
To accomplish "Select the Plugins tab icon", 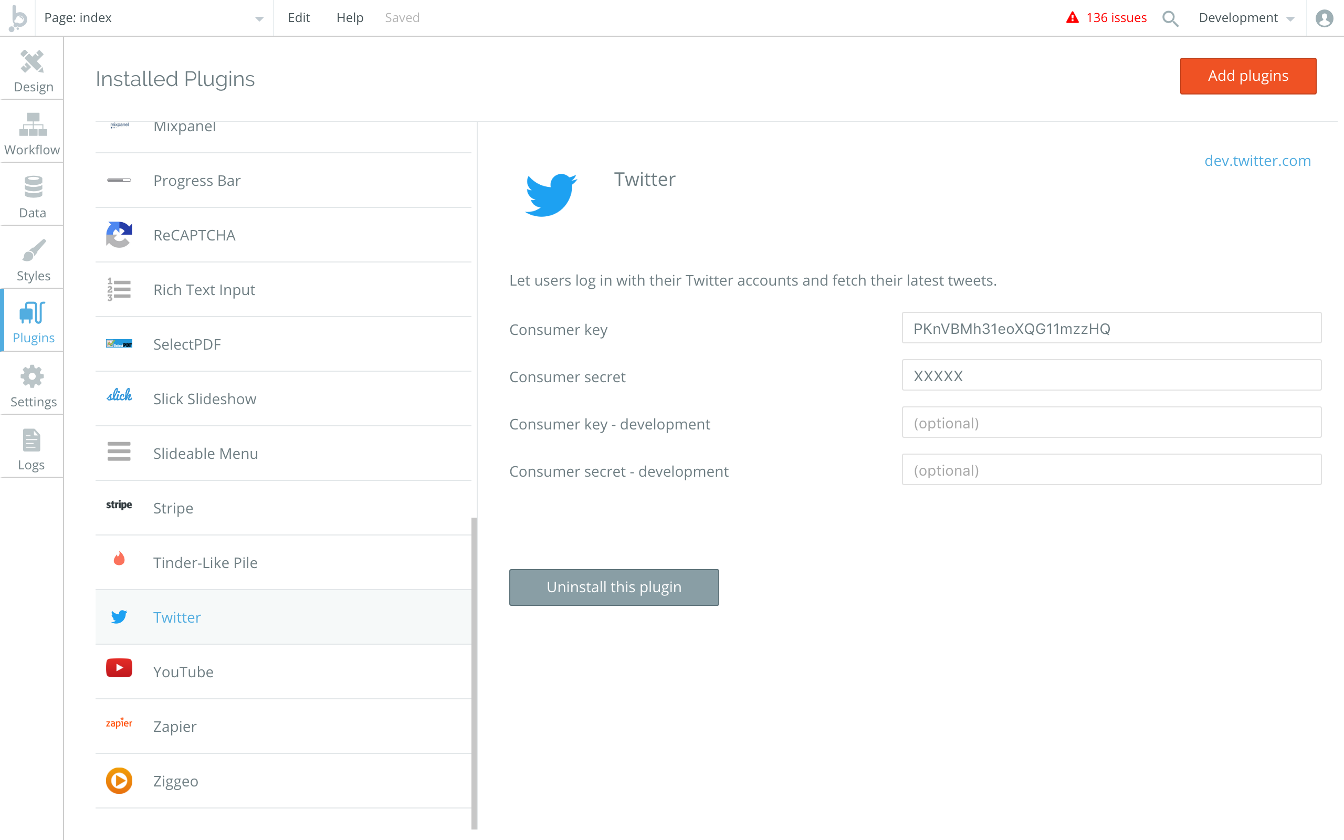I will pos(32,313).
